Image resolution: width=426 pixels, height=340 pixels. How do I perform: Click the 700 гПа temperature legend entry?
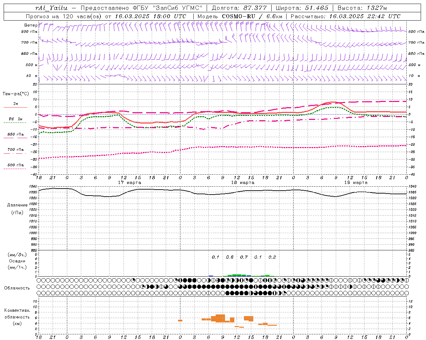[x=16, y=150]
